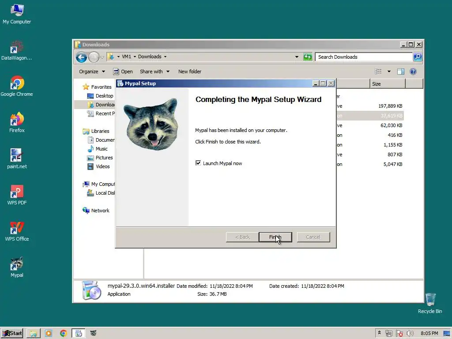This screenshot has width=452, height=339.
Task: Click the 8:05 PM taskbar clock
Action: click(x=429, y=334)
